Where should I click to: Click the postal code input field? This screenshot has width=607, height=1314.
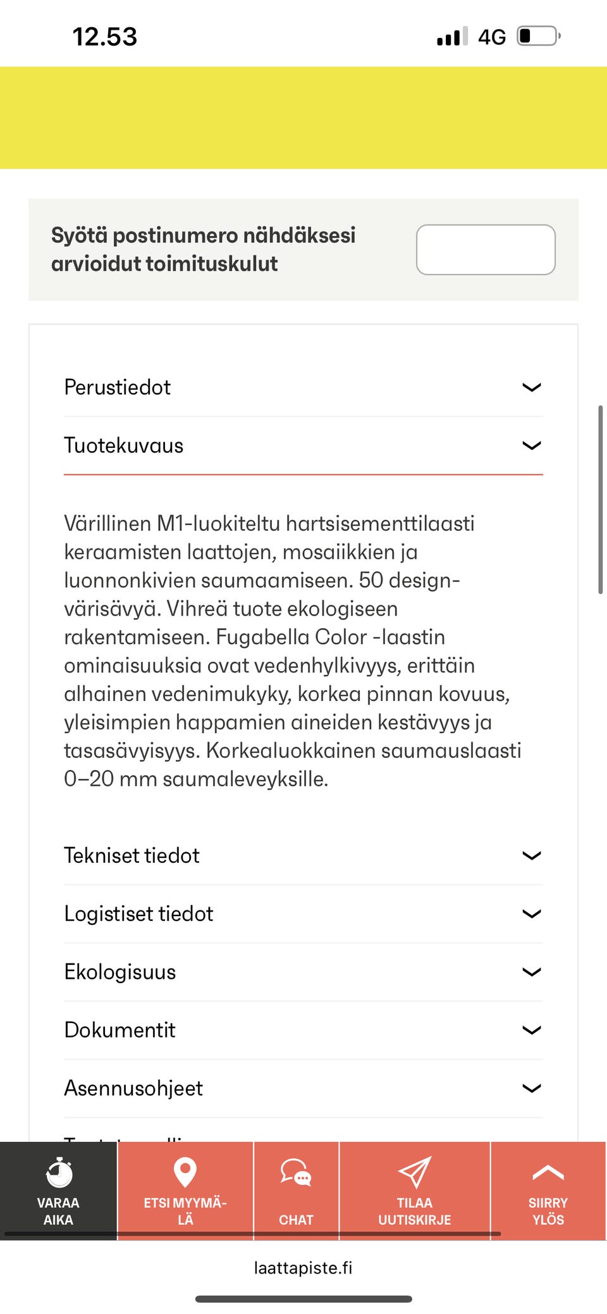pyautogui.click(x=486, y=250)
